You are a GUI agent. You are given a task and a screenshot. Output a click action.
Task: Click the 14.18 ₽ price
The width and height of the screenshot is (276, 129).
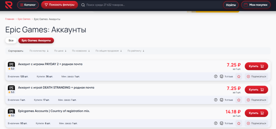[233, 112]
